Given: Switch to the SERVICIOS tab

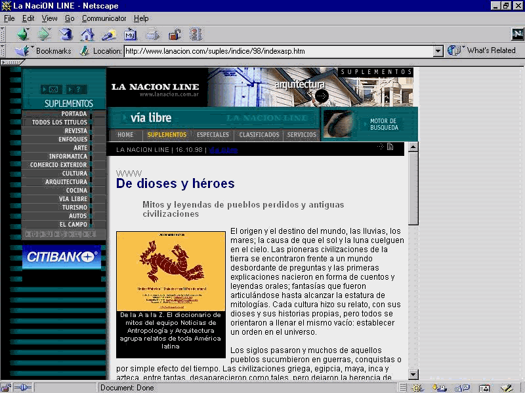Looking at the screenshot, I should pos(302,135).
